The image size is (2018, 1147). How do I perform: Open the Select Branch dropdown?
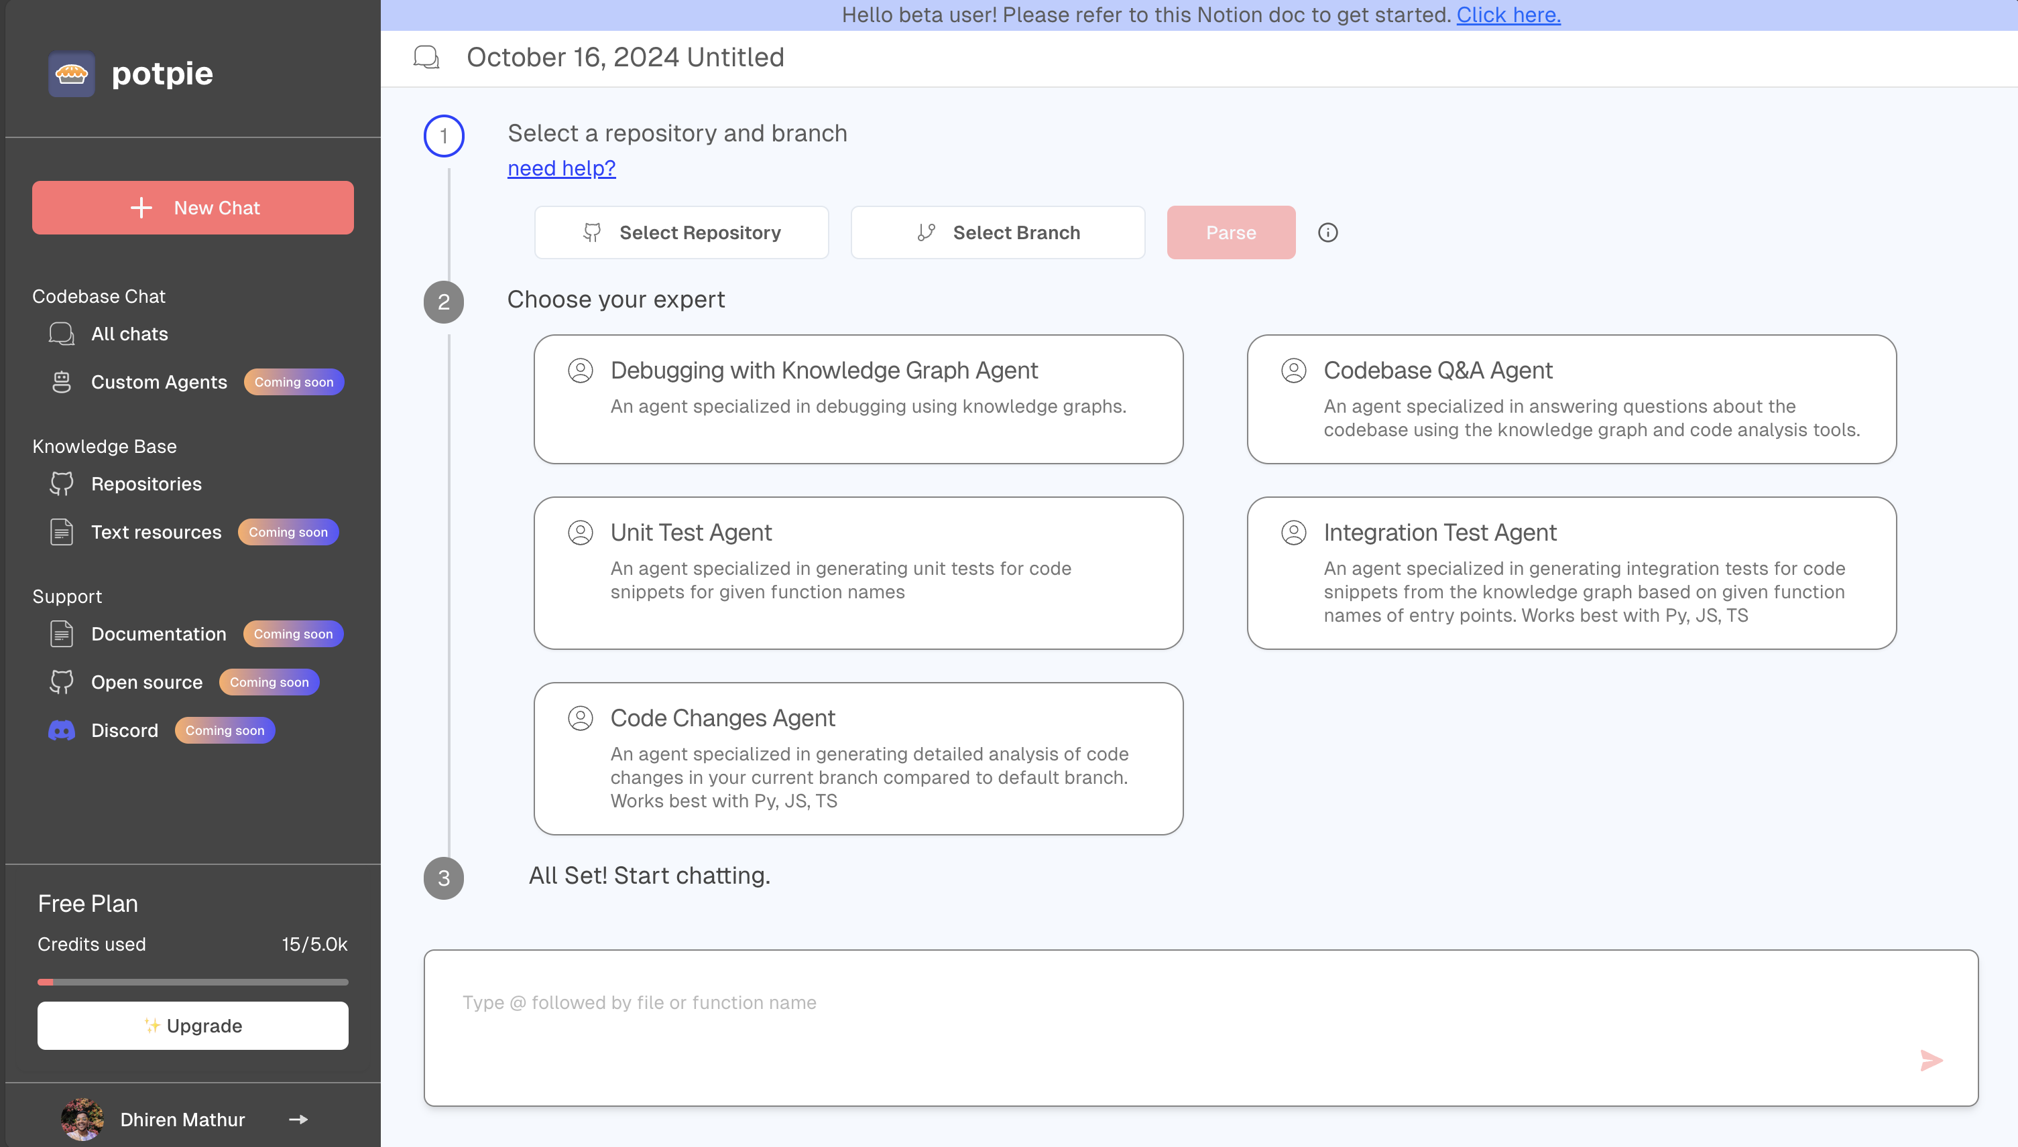pyautogui.click(x=997, y=232)
